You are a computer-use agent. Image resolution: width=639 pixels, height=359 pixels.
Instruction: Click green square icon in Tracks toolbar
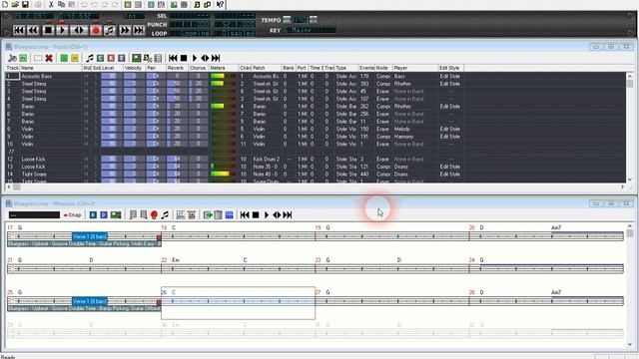[64, 58]
